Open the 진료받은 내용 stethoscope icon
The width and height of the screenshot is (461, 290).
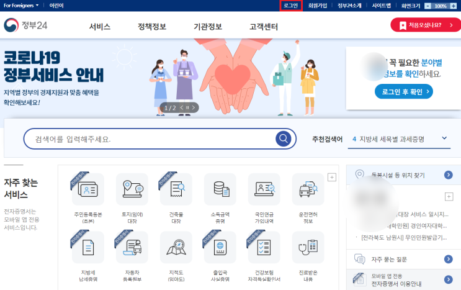click(x=308, y=247)
